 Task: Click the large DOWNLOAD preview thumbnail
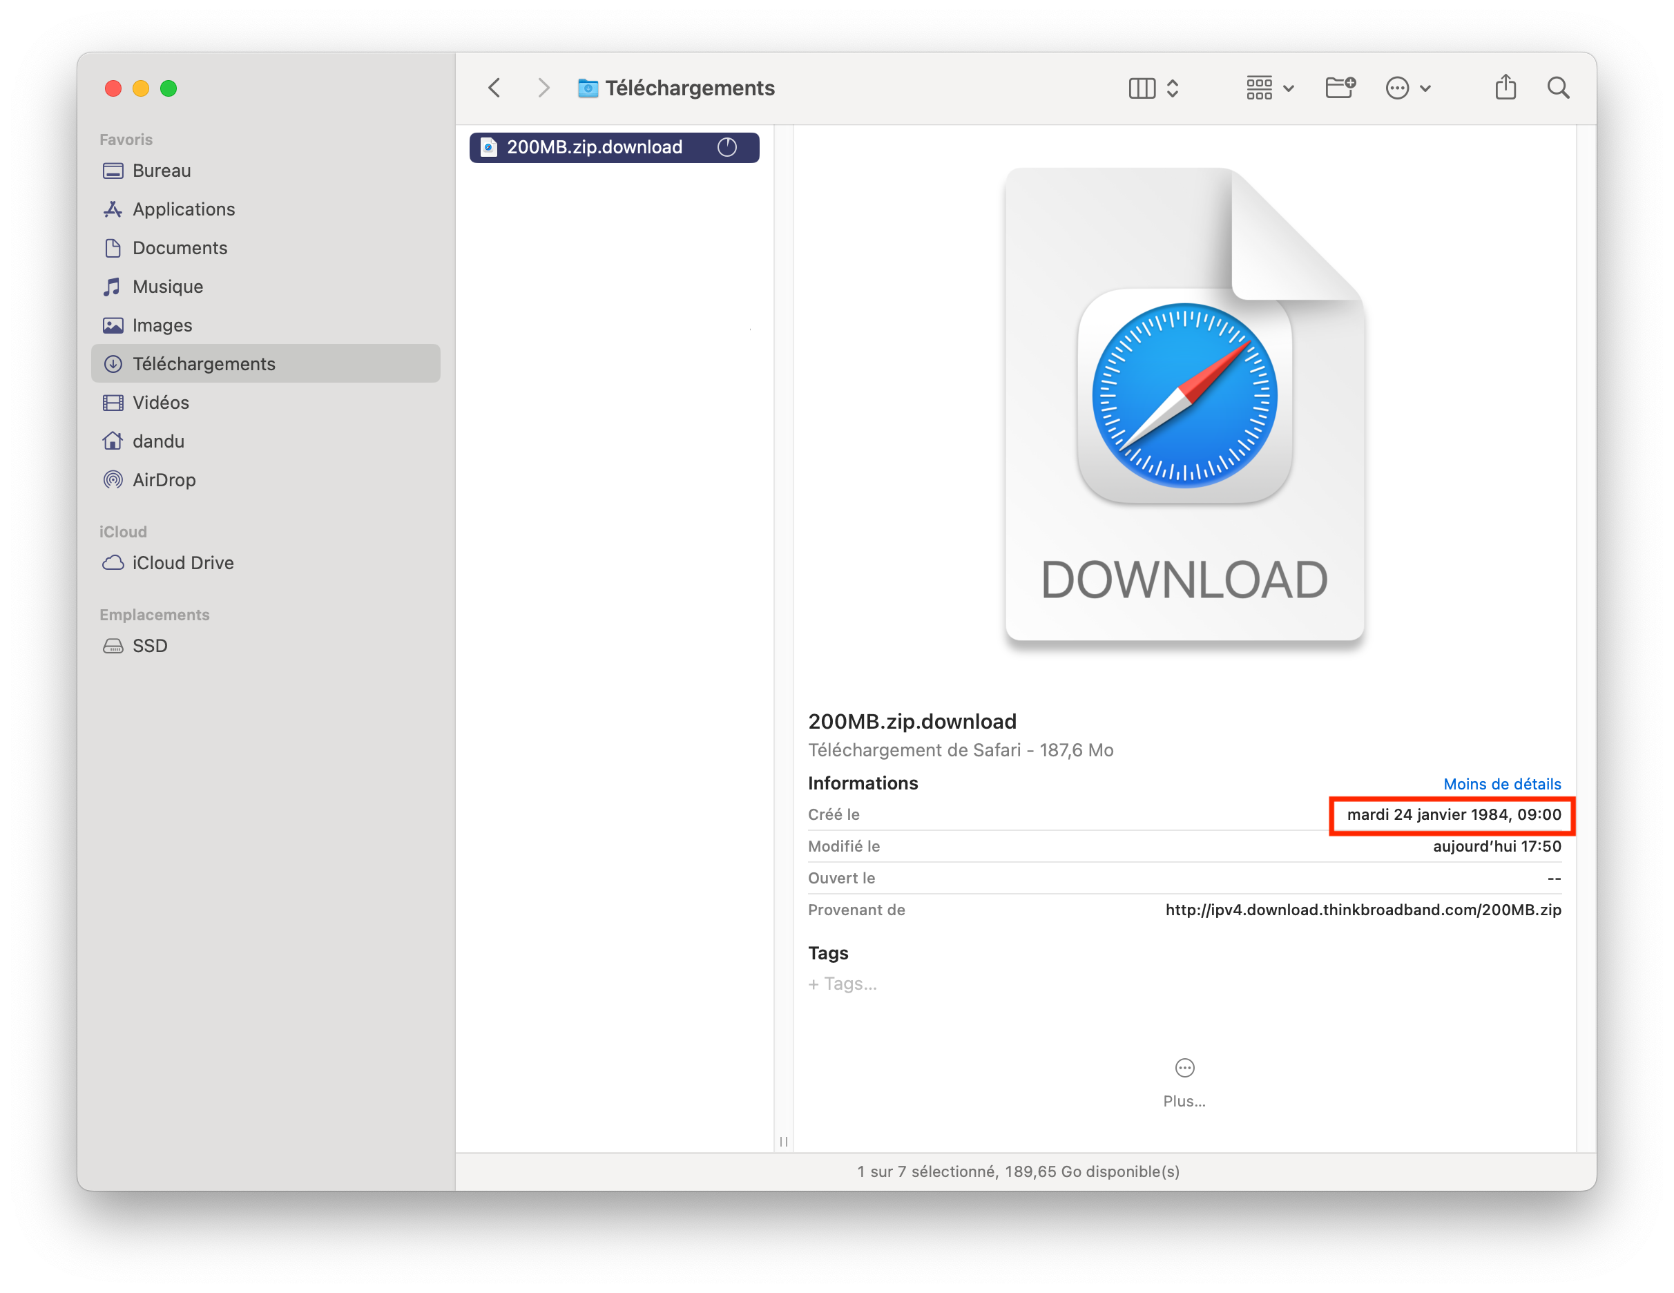coord(1184,405)
